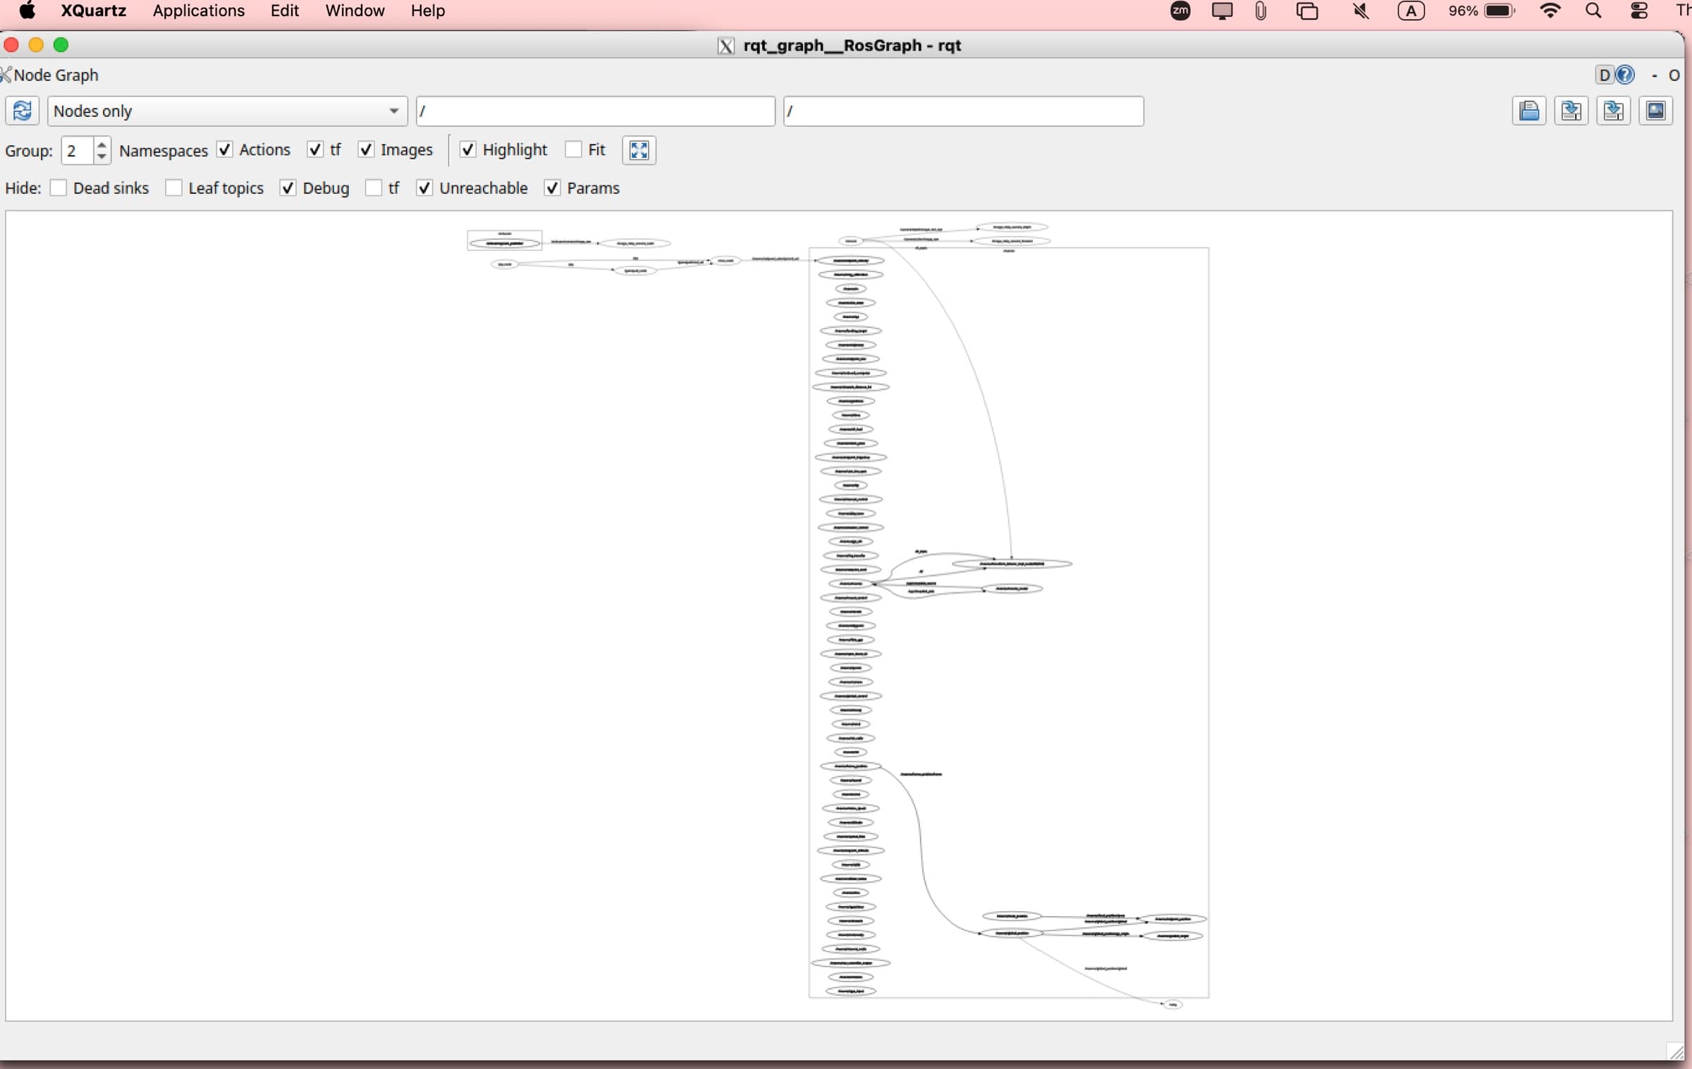The height and width of the screenshot is (1069, 1692).
Task: Increase the Group depth spinner
Action: [x=102, y=144]
